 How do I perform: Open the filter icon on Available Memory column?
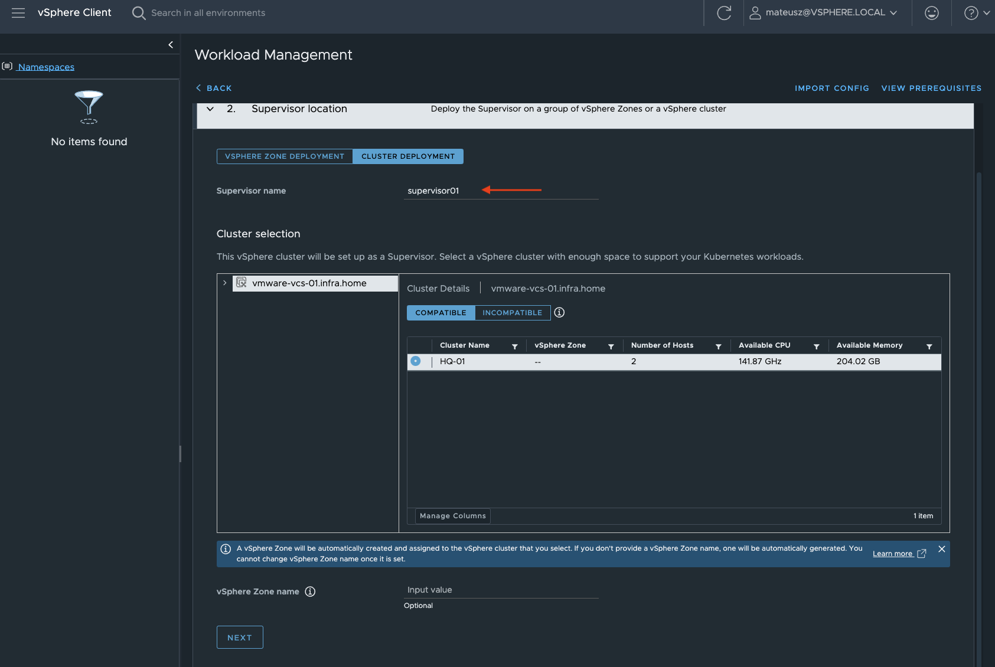click(x=929, y=346)
